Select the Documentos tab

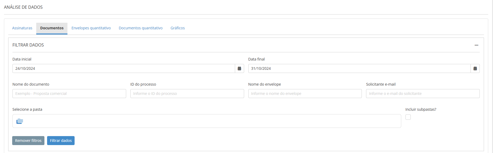52,28
